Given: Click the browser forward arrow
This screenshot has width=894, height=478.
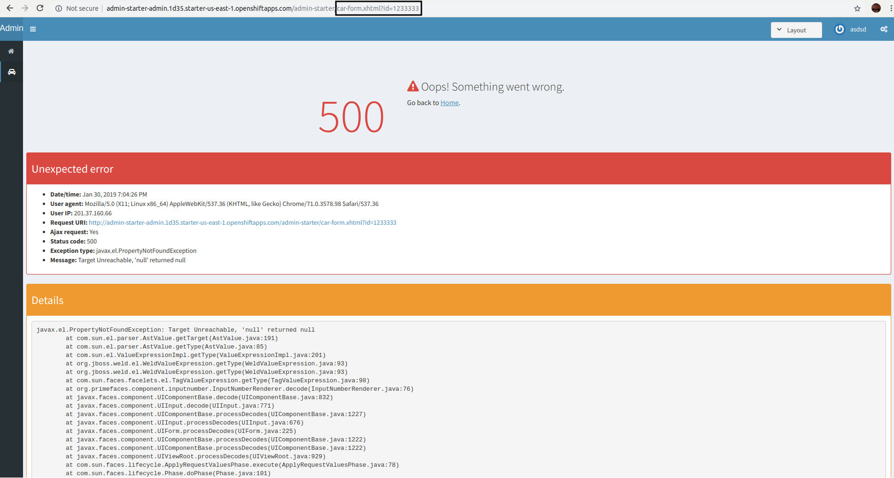Looking at the screenshot, I should click(x=24, y=8).
